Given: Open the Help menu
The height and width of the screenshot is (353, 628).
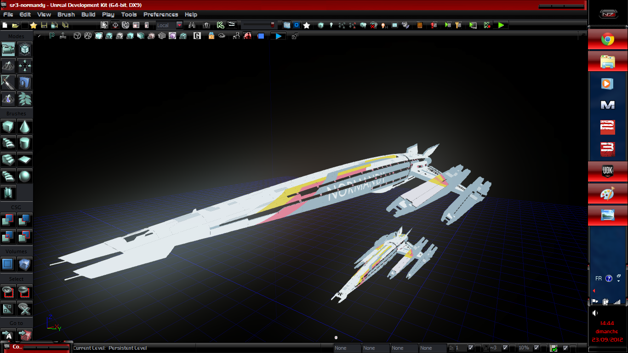Looking at the screenshot, I should tap(191, 15).
